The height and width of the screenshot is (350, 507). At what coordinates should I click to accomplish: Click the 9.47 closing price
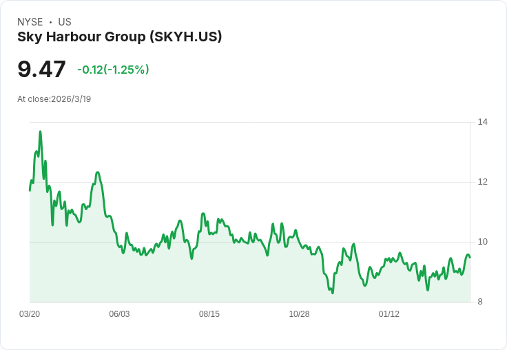[x=41, y=70]
